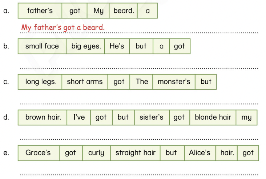Select the "monster's" word tile
266x179 pixels.
(174, 82)
